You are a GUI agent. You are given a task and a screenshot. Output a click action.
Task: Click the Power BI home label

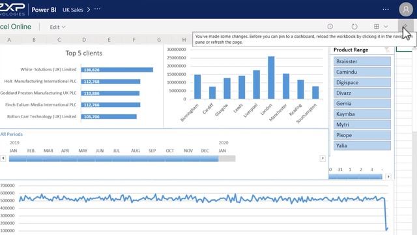(x=44, y=10)
